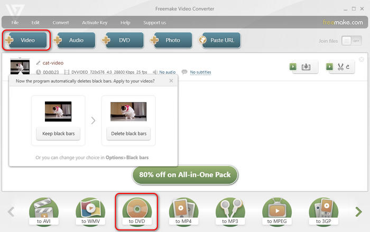
Task: Click the cat-video thumbnail
Action: pyautogui.click(x=20, y=67)
